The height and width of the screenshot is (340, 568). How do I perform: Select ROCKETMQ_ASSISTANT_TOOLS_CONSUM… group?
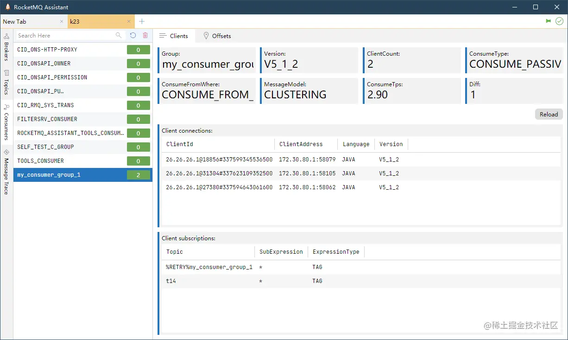82,133
